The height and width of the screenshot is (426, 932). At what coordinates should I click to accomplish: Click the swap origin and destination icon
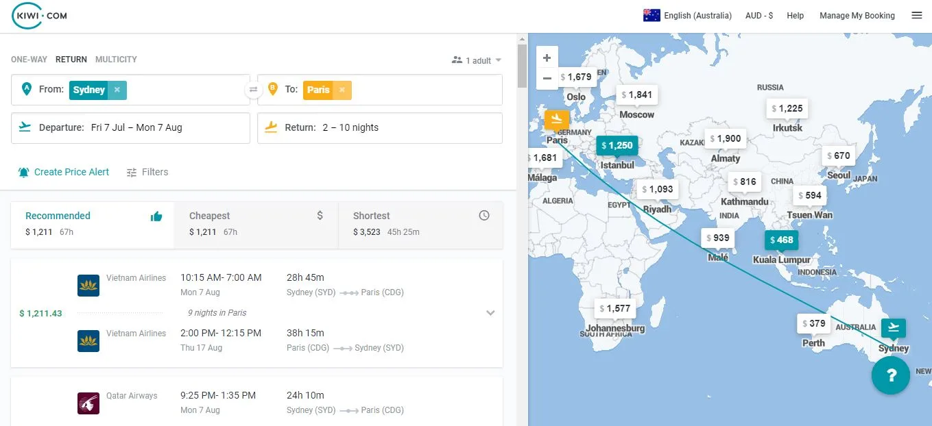[x=254, y=90]
